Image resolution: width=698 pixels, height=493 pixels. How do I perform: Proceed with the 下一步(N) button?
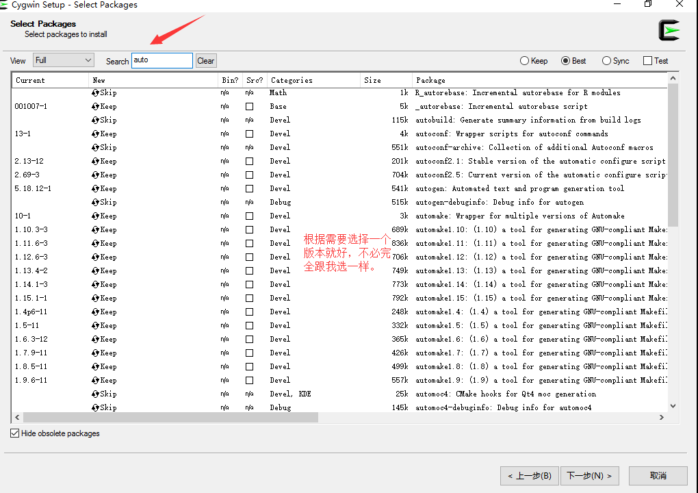coord(589,476)
